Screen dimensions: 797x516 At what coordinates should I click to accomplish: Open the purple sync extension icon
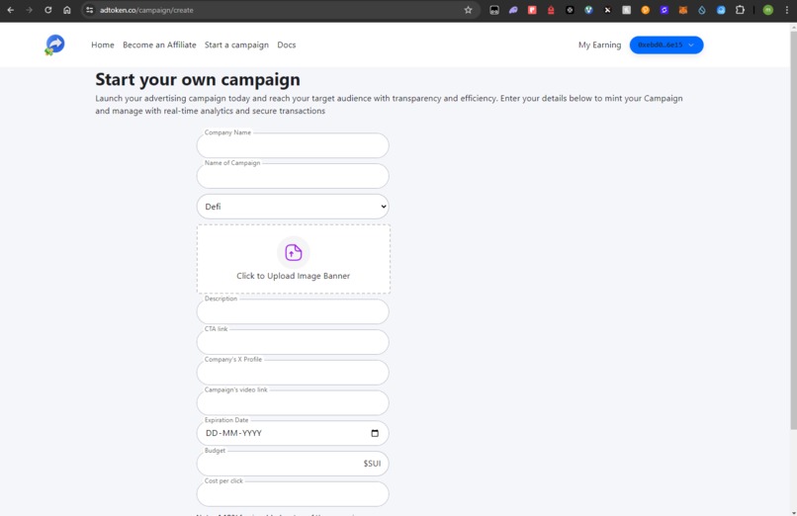click(664, 10)
